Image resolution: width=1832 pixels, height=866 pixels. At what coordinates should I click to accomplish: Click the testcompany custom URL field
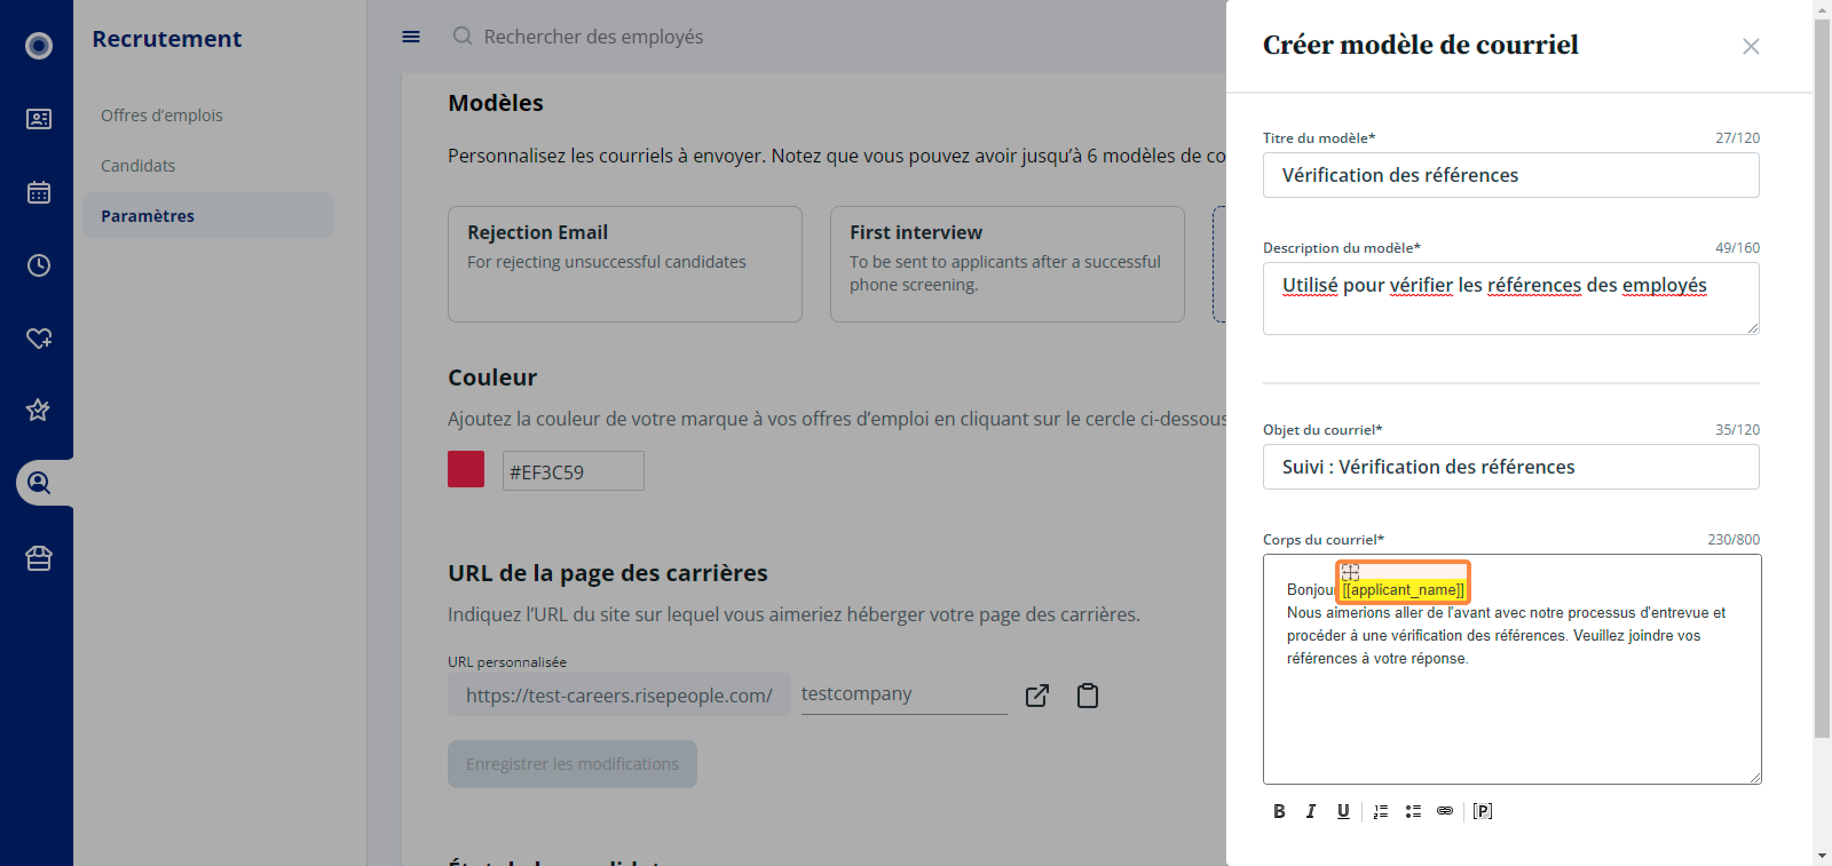coord(903,693)
